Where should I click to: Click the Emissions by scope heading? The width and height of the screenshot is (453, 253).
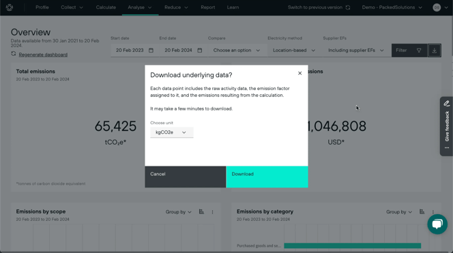pos(41,211)
